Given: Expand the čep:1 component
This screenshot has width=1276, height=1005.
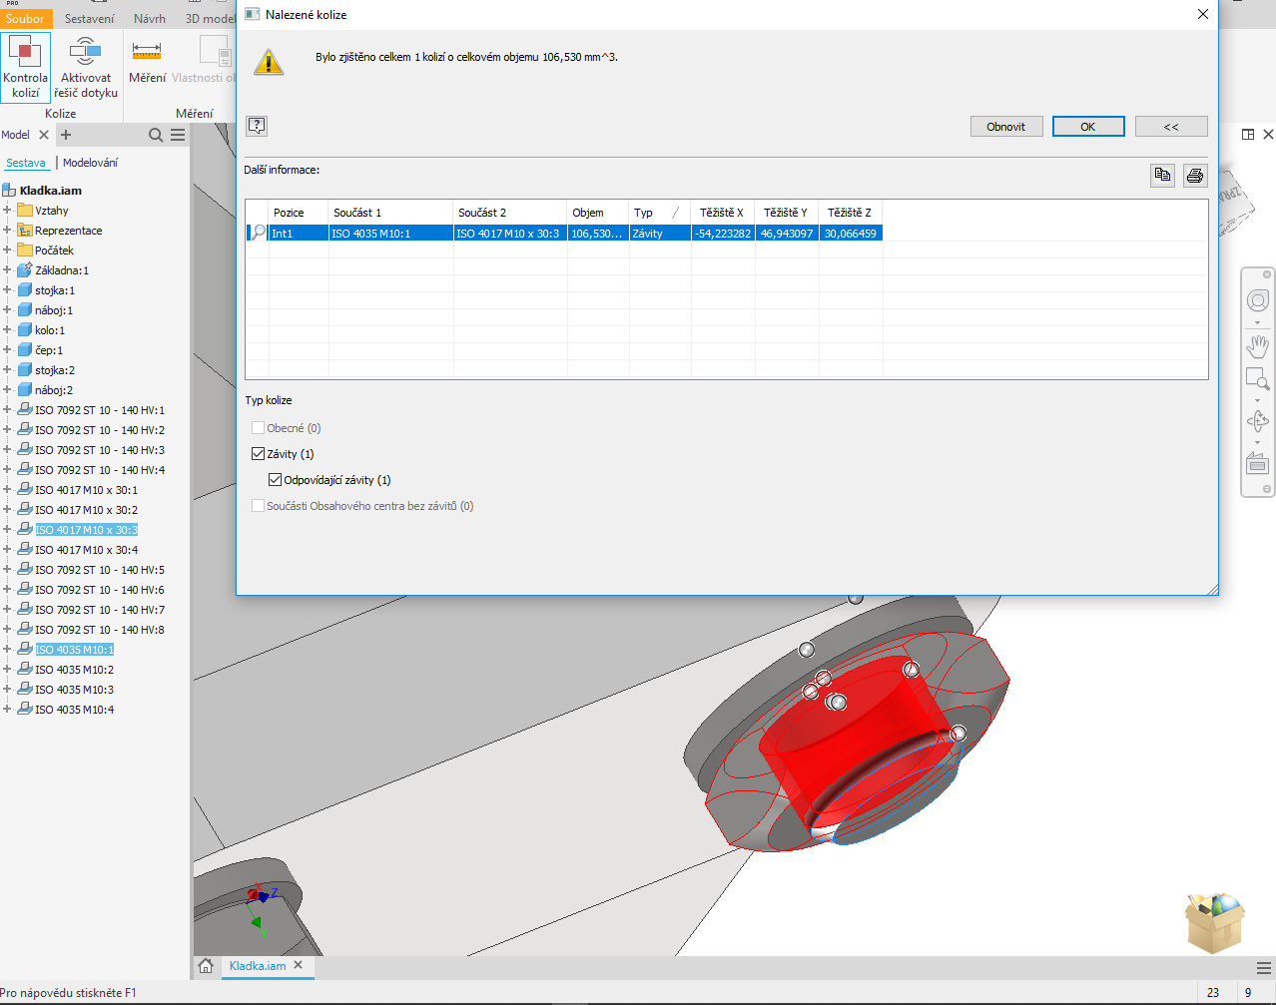Looking at the screenshot, I should tap(7, 349).
